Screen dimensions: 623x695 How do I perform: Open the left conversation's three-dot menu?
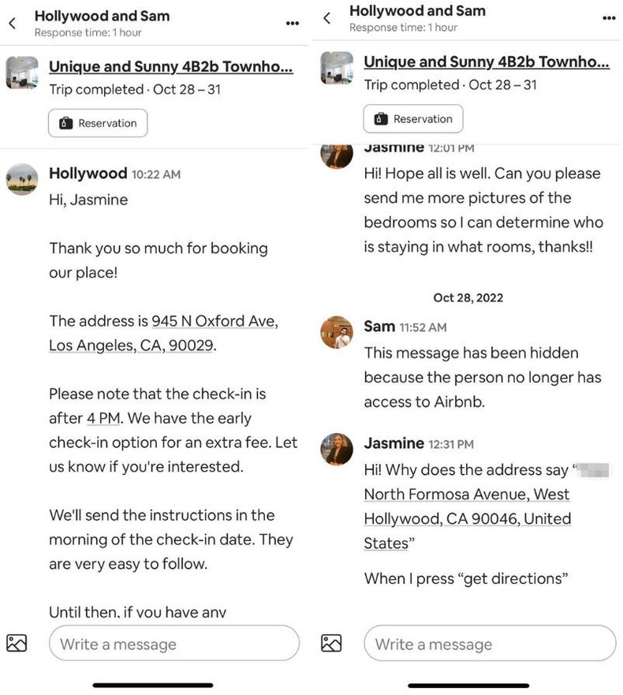[292, 24]
